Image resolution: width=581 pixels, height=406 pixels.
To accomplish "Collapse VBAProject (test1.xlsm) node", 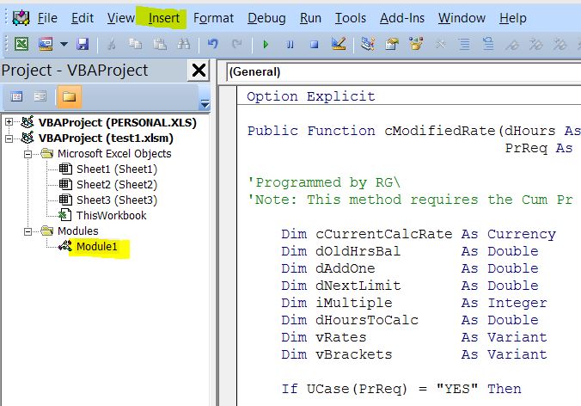I will [9, 138].
